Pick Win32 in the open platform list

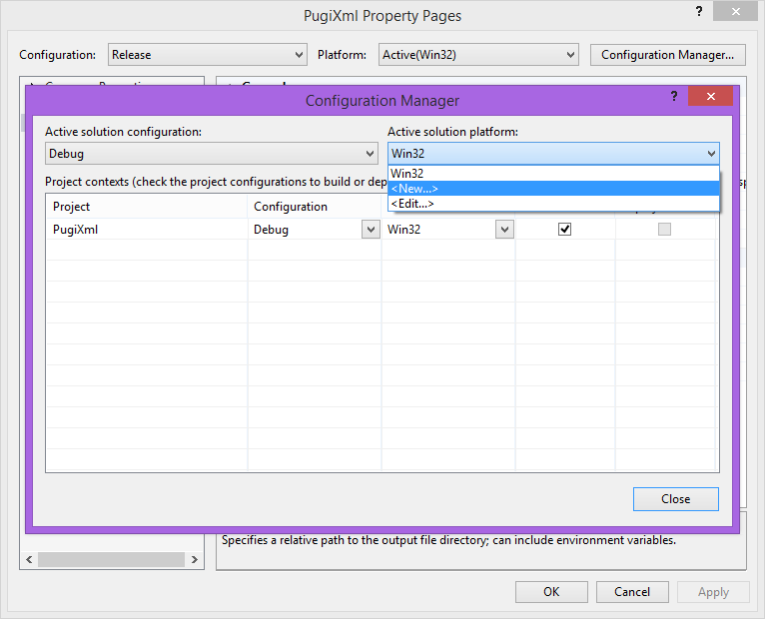[x=553, y=173]
